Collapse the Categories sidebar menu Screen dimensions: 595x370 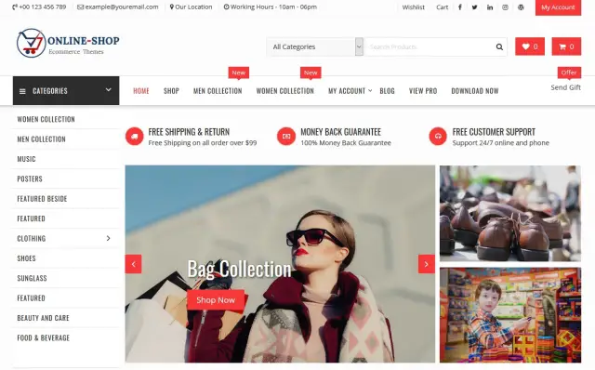pyautogui.click(x=66, y=91)
